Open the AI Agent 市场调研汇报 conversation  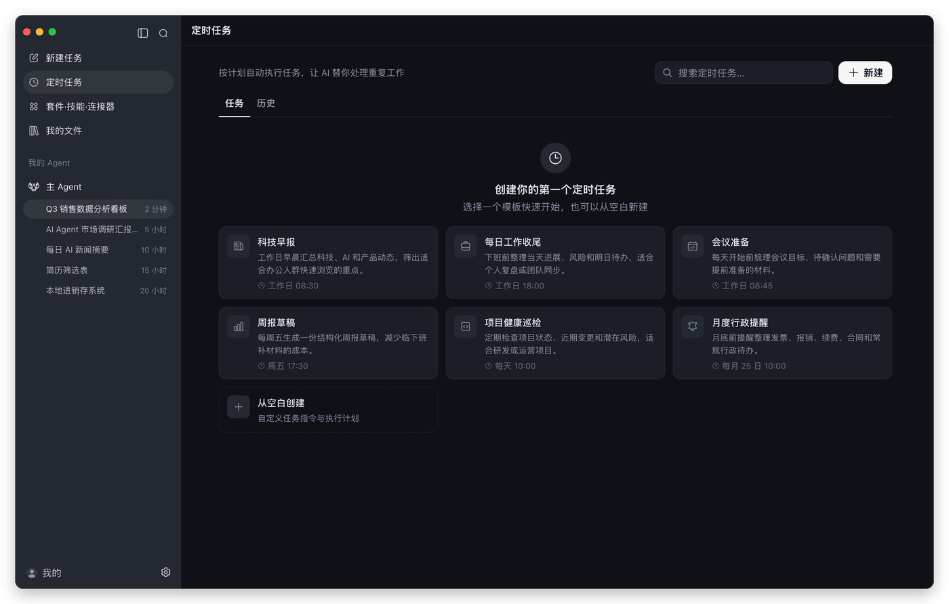pyautogui.click(x=98, y=230)
